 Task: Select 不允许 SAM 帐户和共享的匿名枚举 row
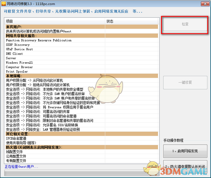[82, 98]
